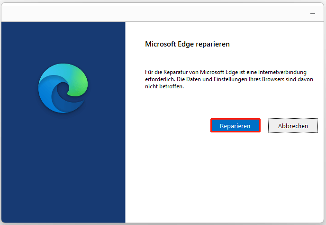The height and width of the screenshot is (225, 326).
Task: Cancel the repair with Abbrechen
Action: [x=293, y=126]
